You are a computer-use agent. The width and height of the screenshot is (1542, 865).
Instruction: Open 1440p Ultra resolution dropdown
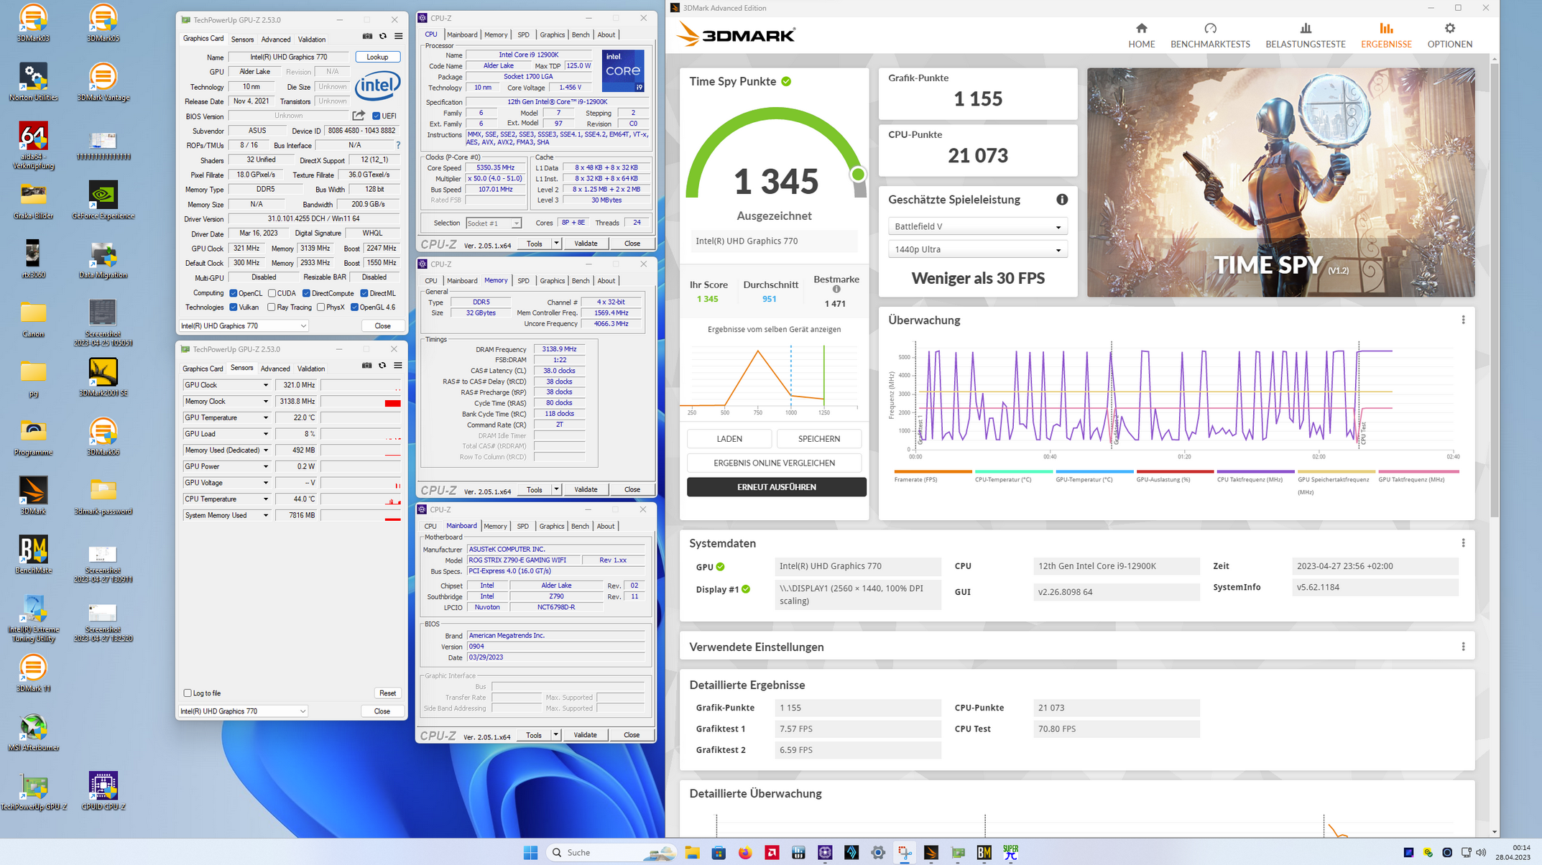click(977, 249)
